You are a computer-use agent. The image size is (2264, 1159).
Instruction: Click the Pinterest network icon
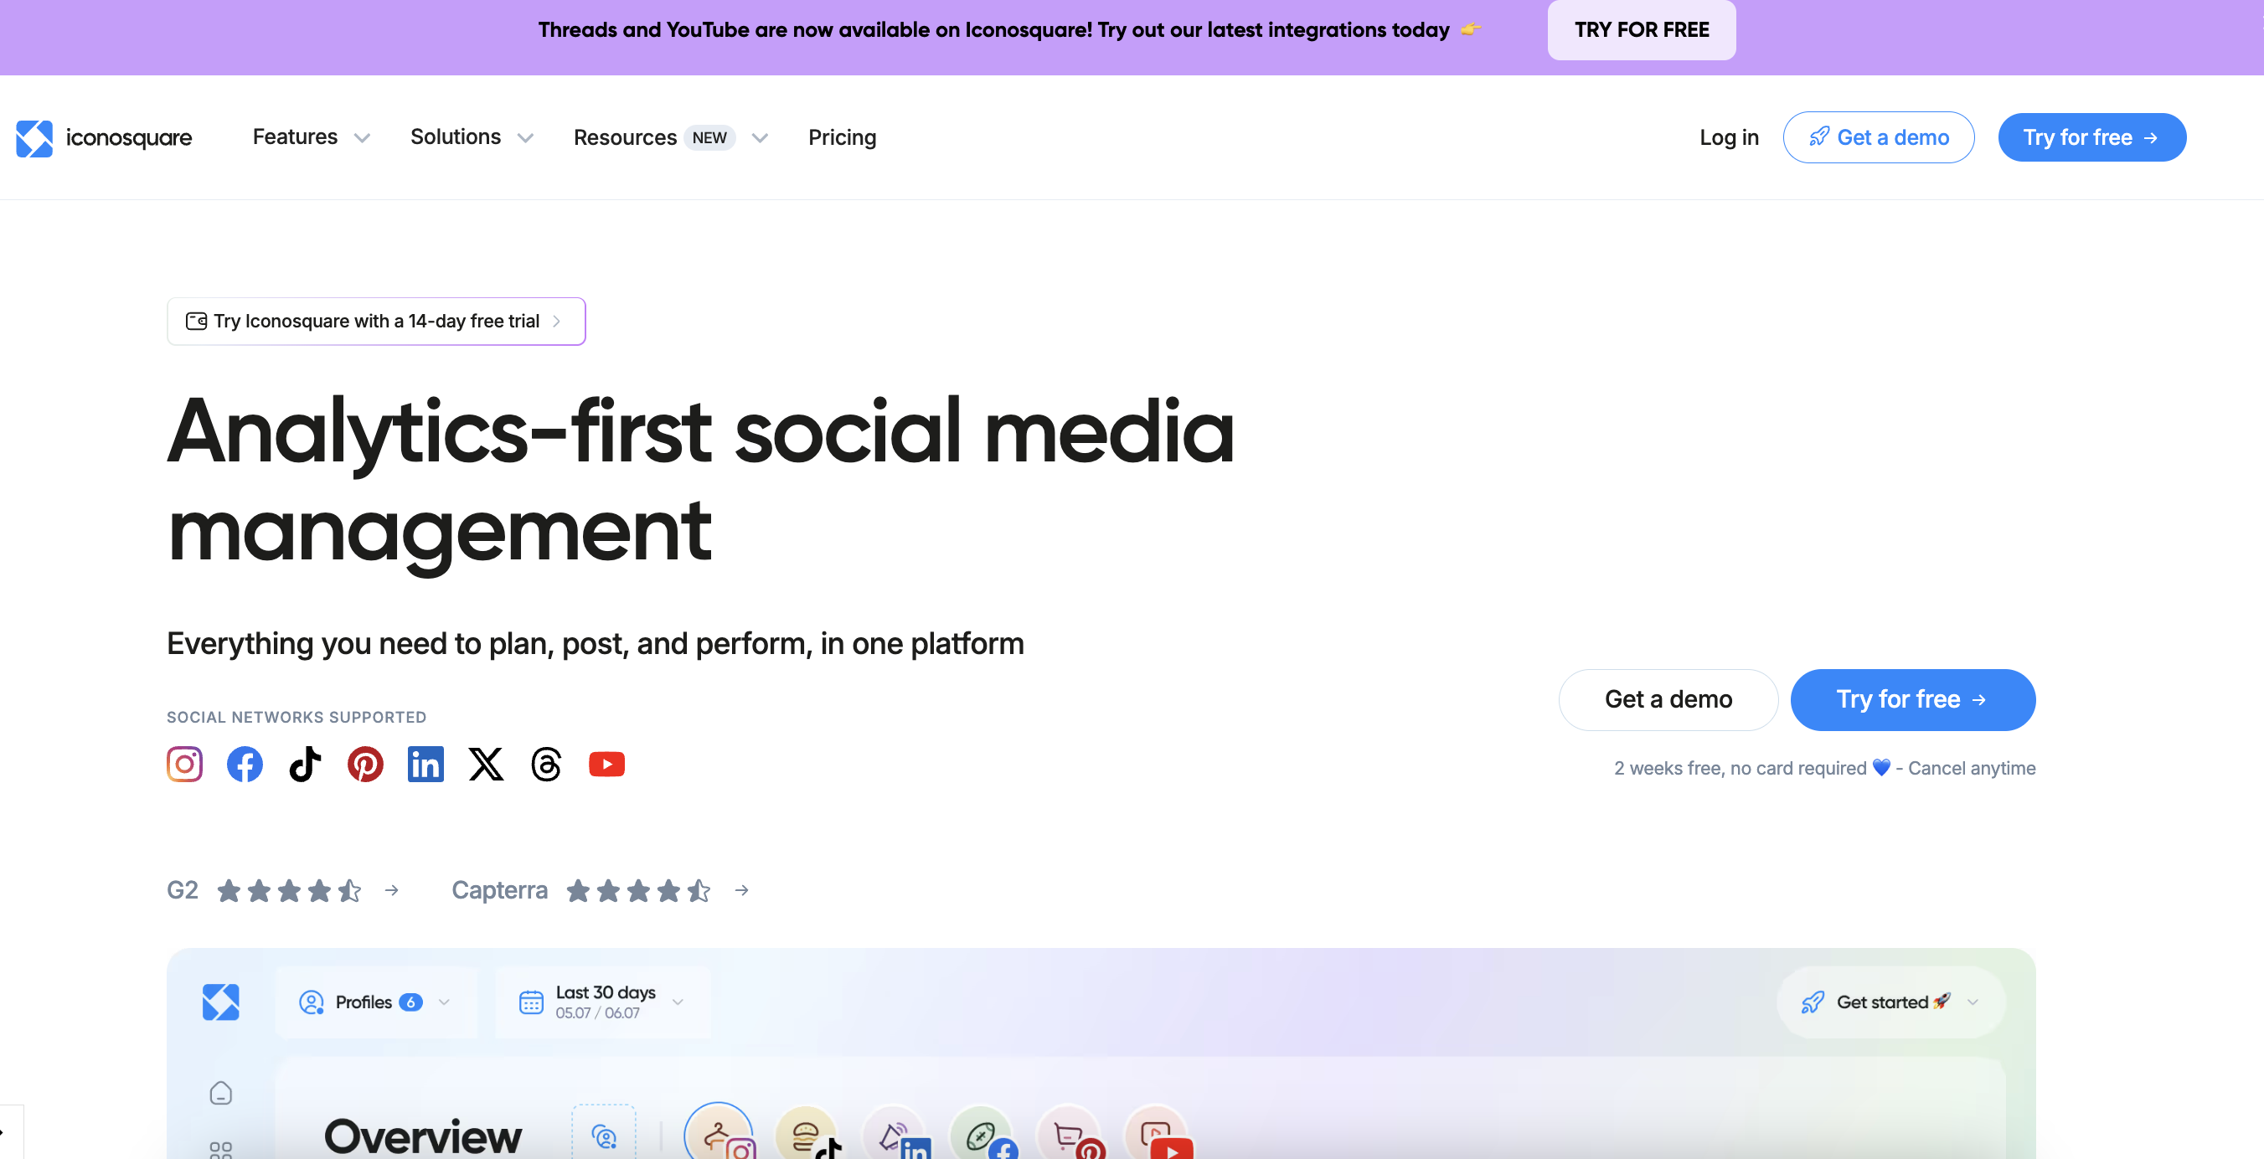[364, 764]
